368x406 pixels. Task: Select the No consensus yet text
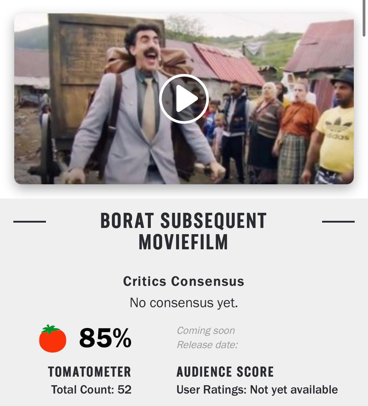click(x=184, y=303)
